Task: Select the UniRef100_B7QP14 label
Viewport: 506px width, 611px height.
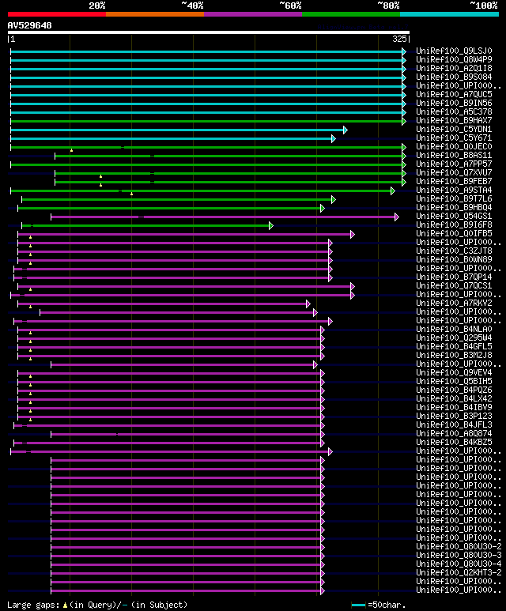Action: tap(454, 277)
